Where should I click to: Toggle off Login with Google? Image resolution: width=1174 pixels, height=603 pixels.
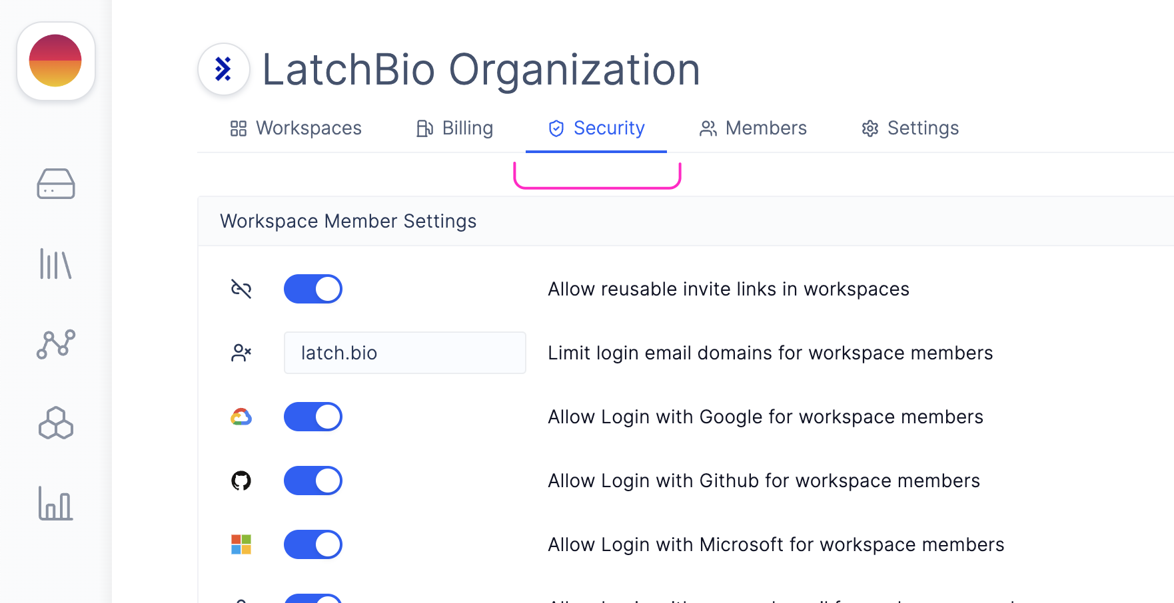coord(313,417)
